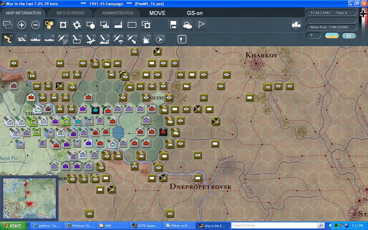This screenshot has width=368, height=230.
Task: Click the overview minimap thumbnail
Action: coord(29,198)
